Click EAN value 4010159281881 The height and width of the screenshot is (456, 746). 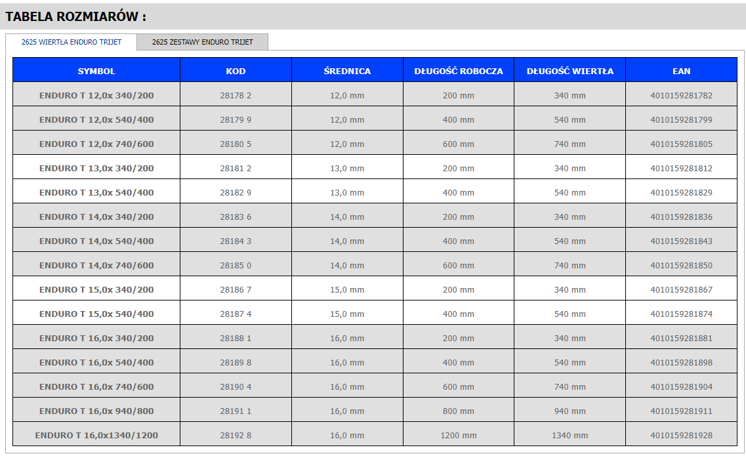point(681,338)
